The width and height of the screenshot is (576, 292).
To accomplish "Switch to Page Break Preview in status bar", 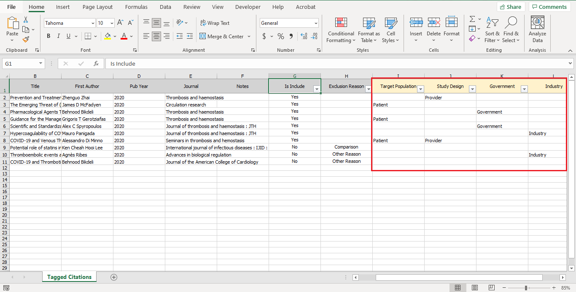I will pos(492,288).
